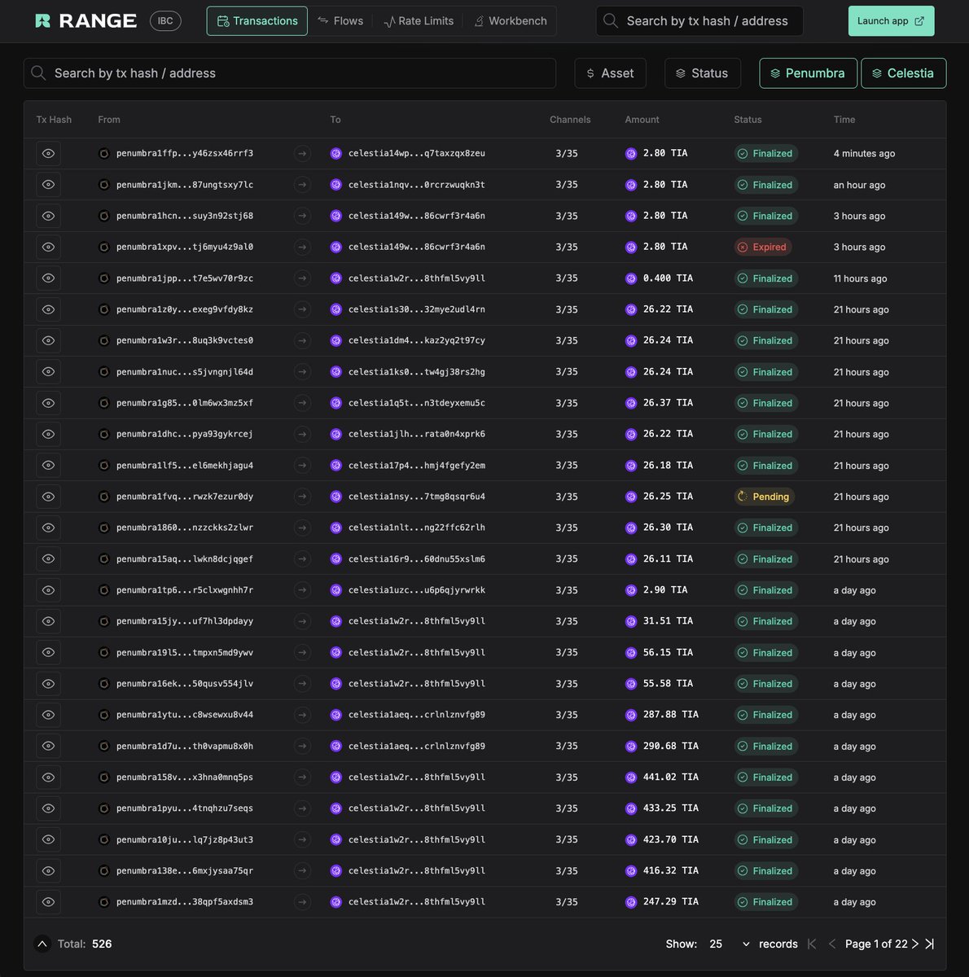View tx details for penumbra1jkm...87ungtsxy7lc row
Image resolution: width=969 pixels, height=977 pixels.
click(x=48, y=185)
